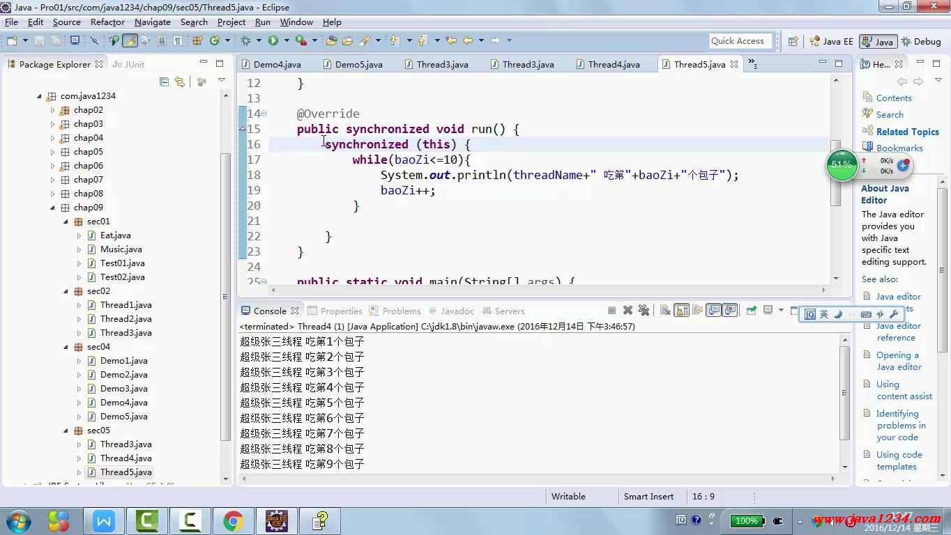Open the Debug button dropdown arrow
Viewport: 951px width, 535px height.
258,41
